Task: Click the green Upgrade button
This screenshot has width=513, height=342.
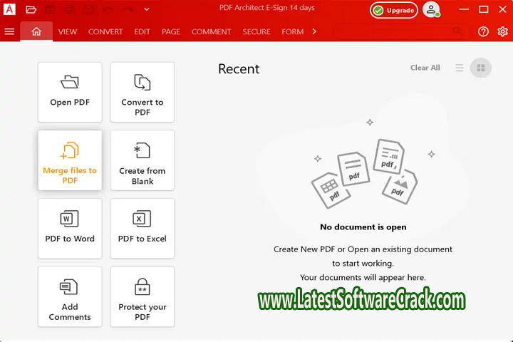Action: click(394, 11)
